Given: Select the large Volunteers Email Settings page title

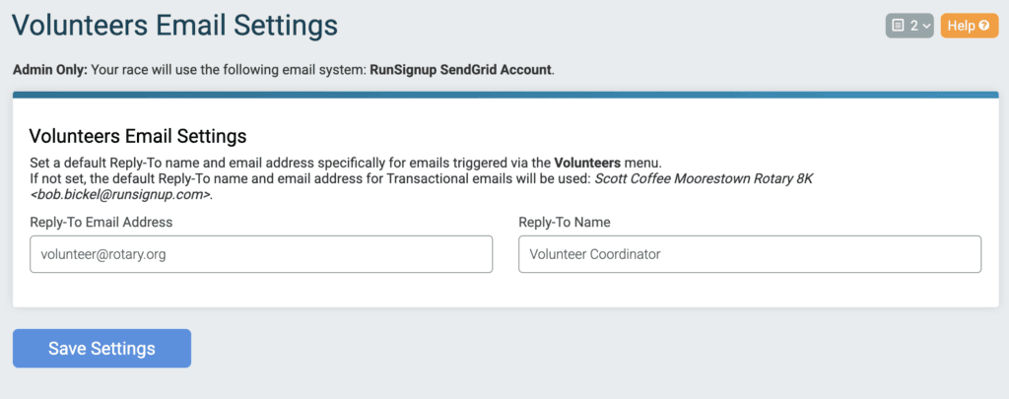Looking at the screenshot, I should click(x=175, y=26).
